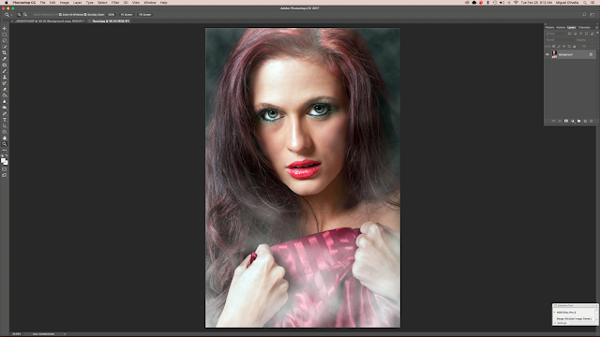Select the Path Selection tool

5,125
